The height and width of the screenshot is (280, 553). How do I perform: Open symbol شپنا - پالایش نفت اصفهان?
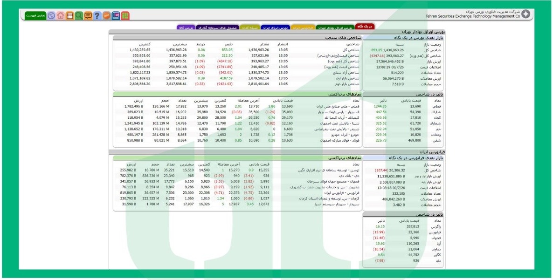(340, 123)
